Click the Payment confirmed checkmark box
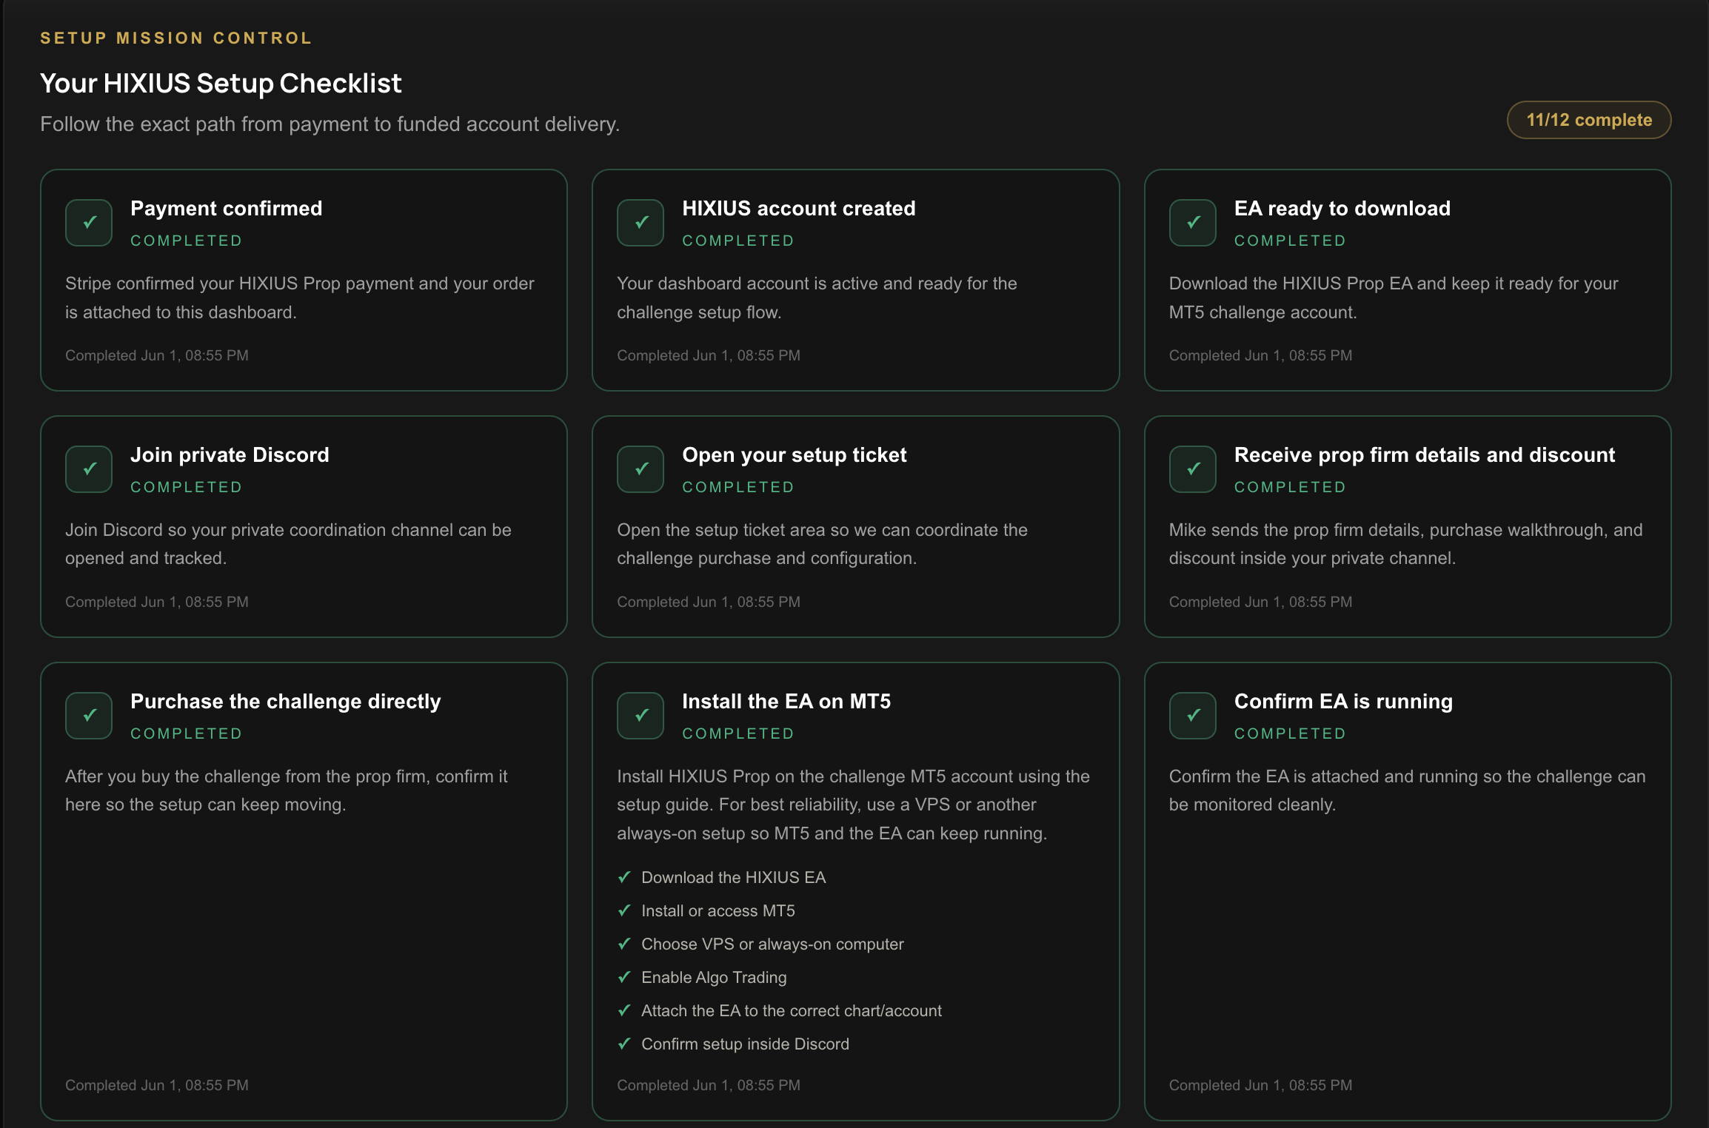1709x1128 pixels. (89, 222)
